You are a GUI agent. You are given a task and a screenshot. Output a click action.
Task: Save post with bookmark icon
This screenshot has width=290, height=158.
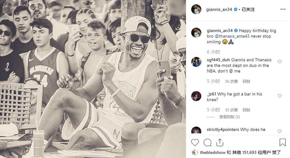(x=283, y=143)
